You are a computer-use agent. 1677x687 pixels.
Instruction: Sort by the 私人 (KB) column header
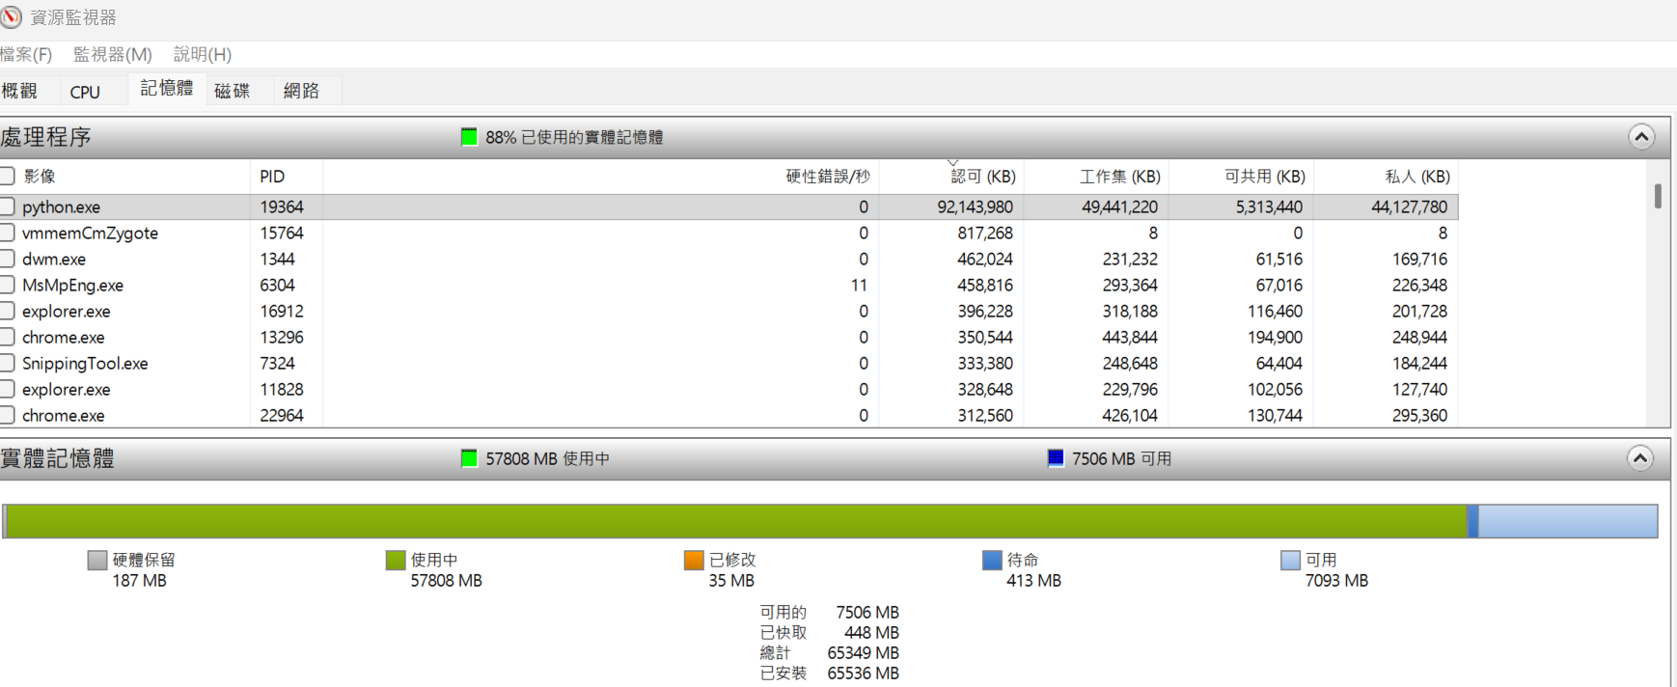tap(1417, 177)
